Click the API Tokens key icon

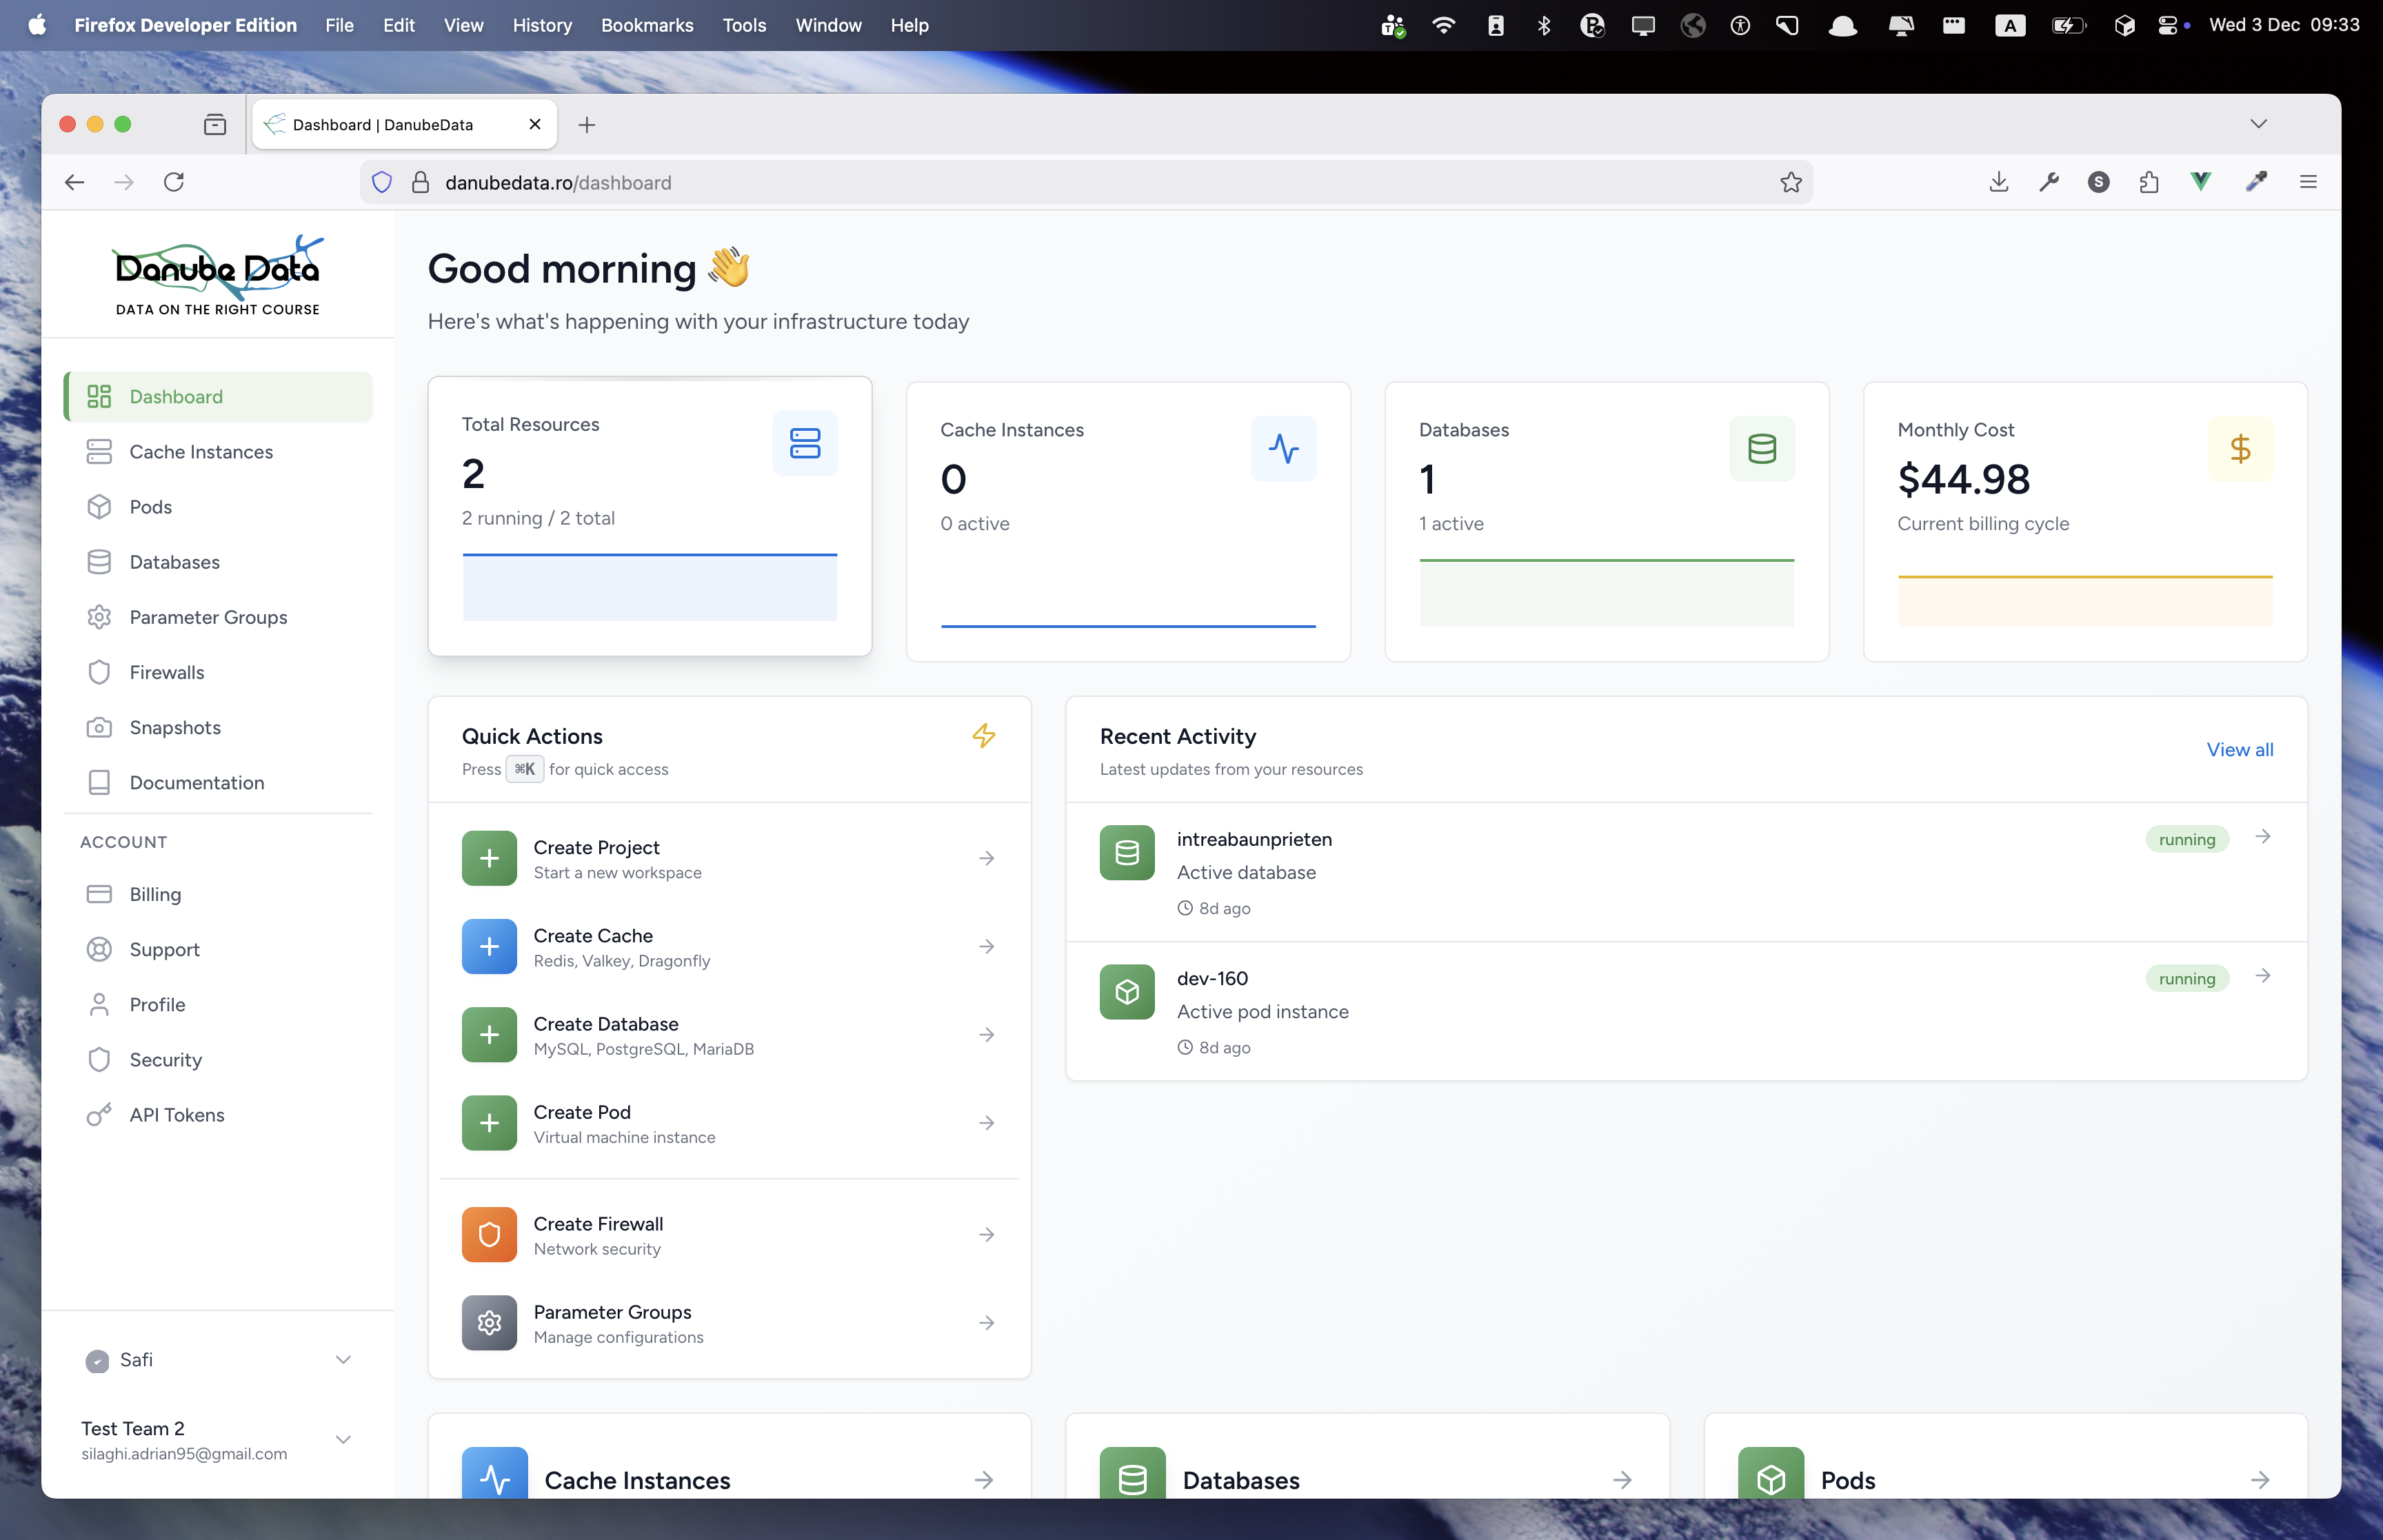click(99, 1114)
